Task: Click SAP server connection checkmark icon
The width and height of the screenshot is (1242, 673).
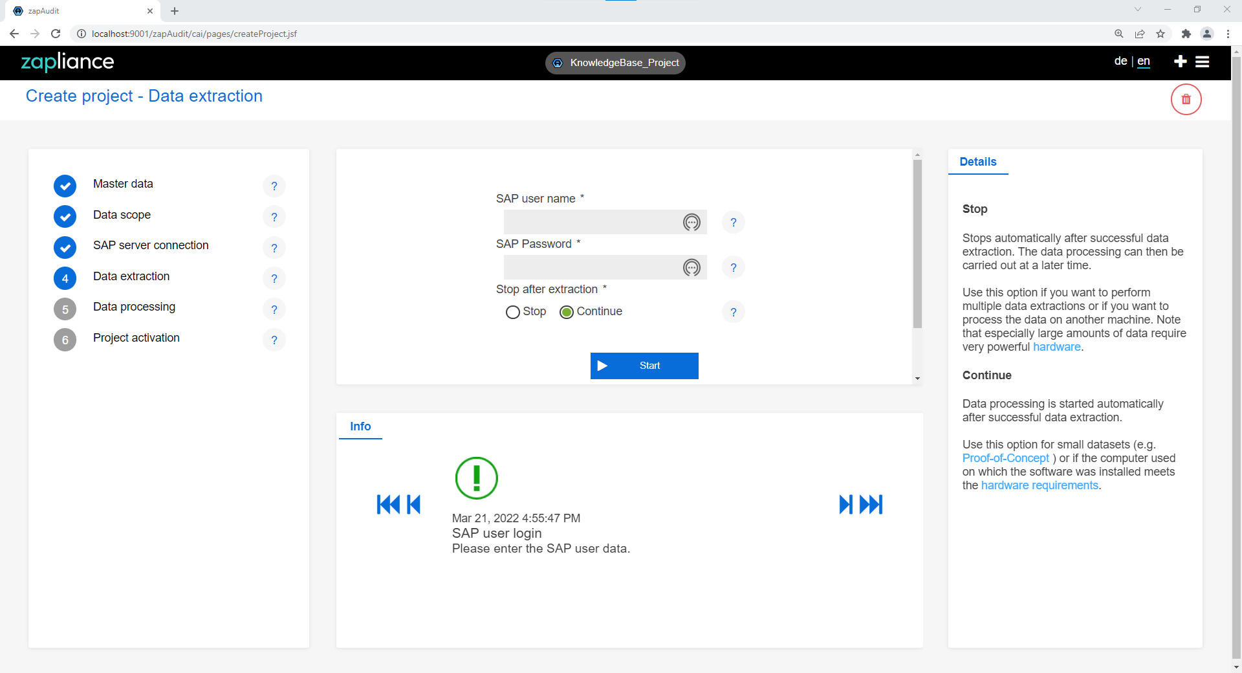Action: 65,248
